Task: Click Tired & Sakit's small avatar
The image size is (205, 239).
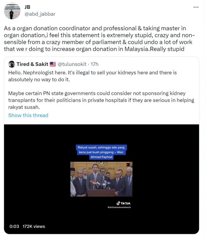Action: 11,64
